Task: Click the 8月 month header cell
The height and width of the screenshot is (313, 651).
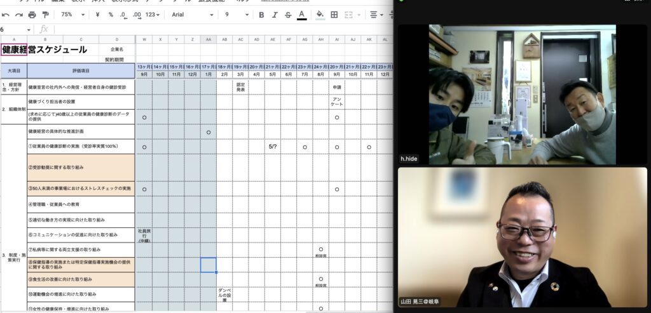Action: click(x=321, y=75)
